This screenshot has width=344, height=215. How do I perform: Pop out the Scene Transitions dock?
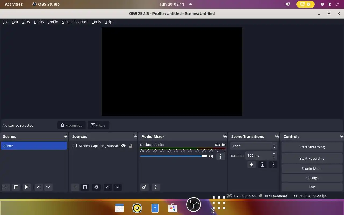tap(277, 136)
